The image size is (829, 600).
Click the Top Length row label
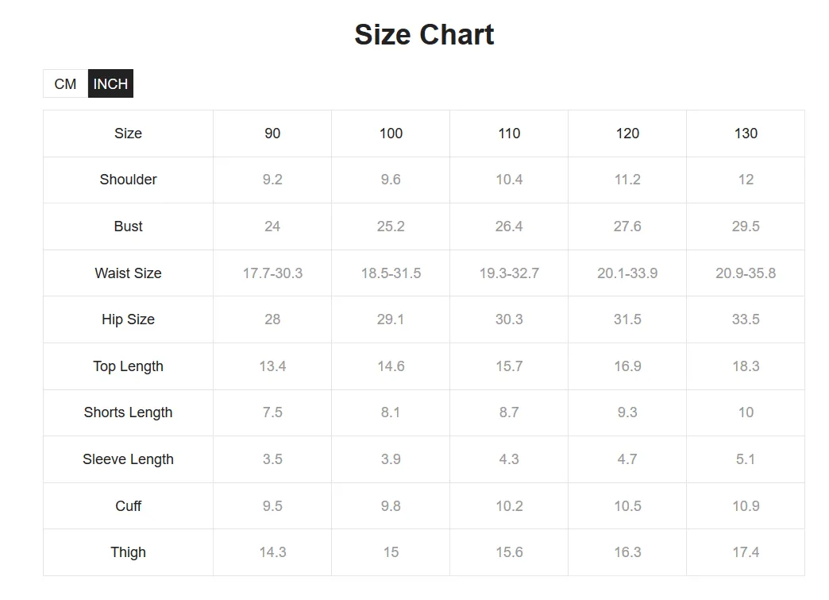click(128, 366)
